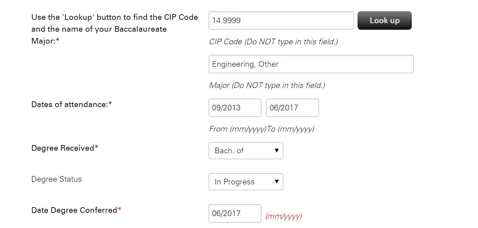Click the CIP Code field showing 14.9999
478x228 pixels.
281,20
